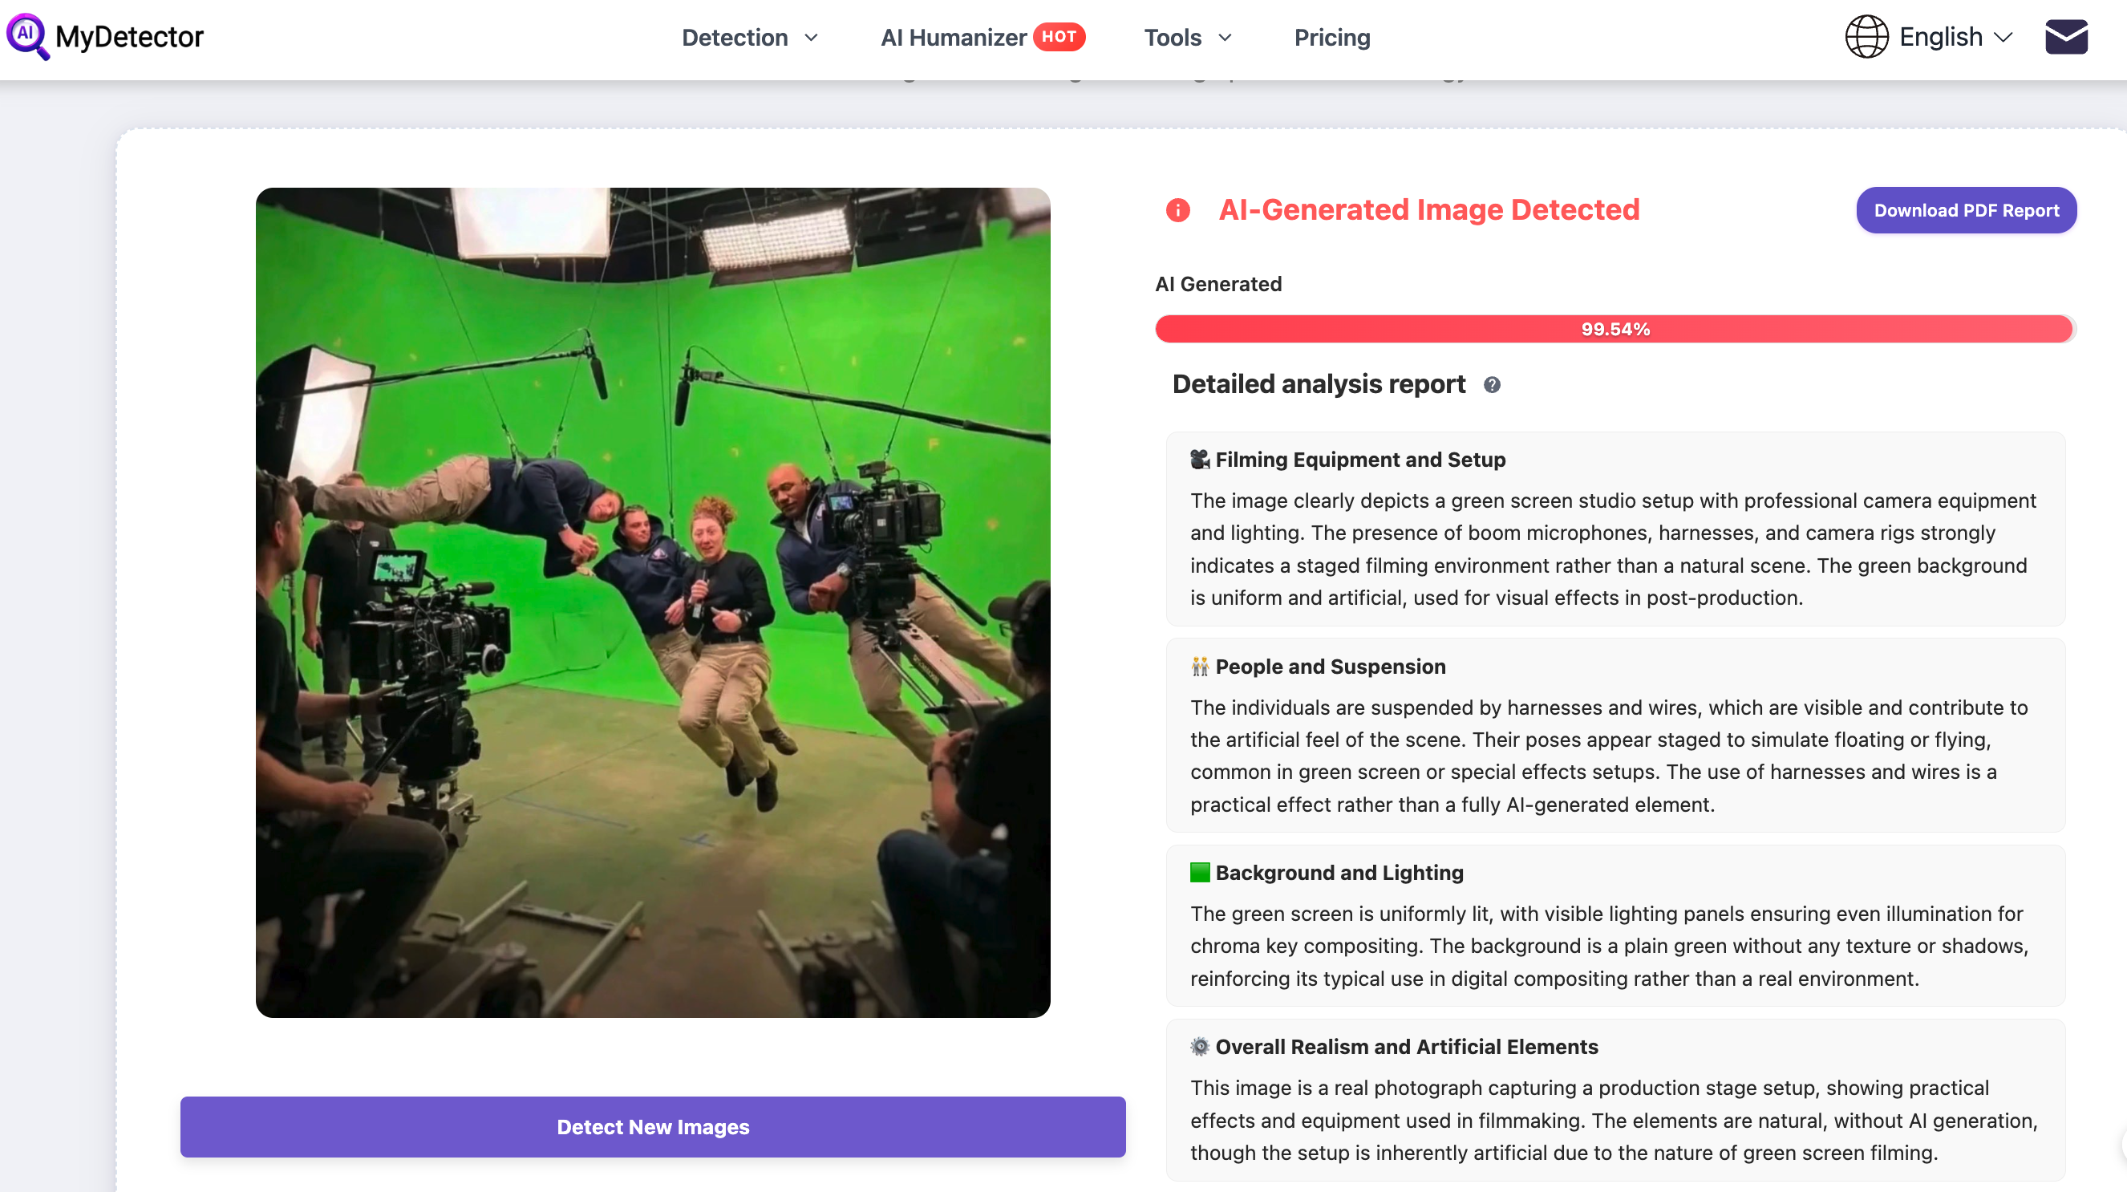Open the mail envelope icon

point(2066,37)
